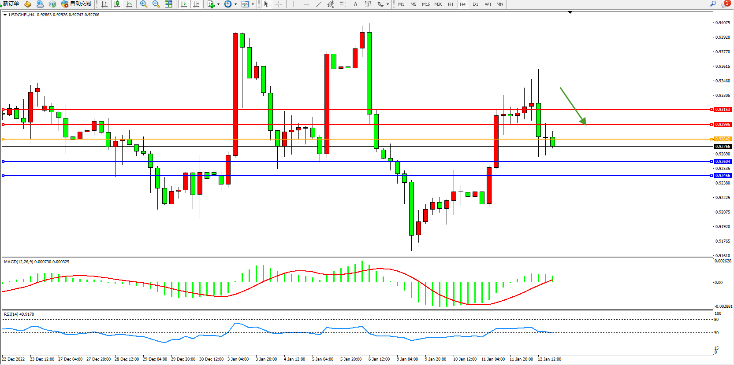Choose the horizontal line drawing tool
734x365 pixels.
[306, 4]
